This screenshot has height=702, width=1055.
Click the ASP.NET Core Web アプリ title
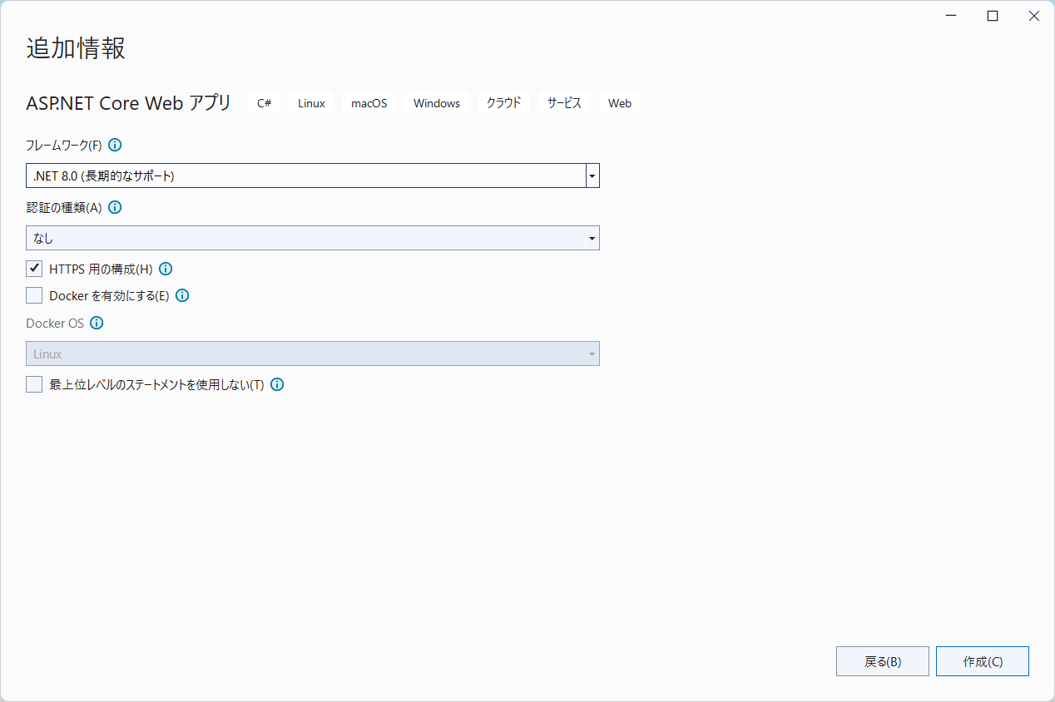pos(129,103)
